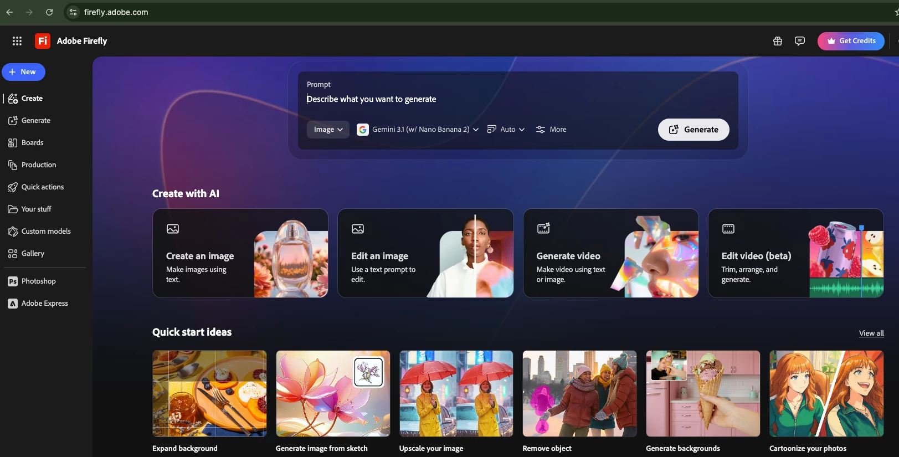The width and height of the screenshot is (899, 457).
Task: Click the Get Credits button
Action: click(x=851, y=41)
